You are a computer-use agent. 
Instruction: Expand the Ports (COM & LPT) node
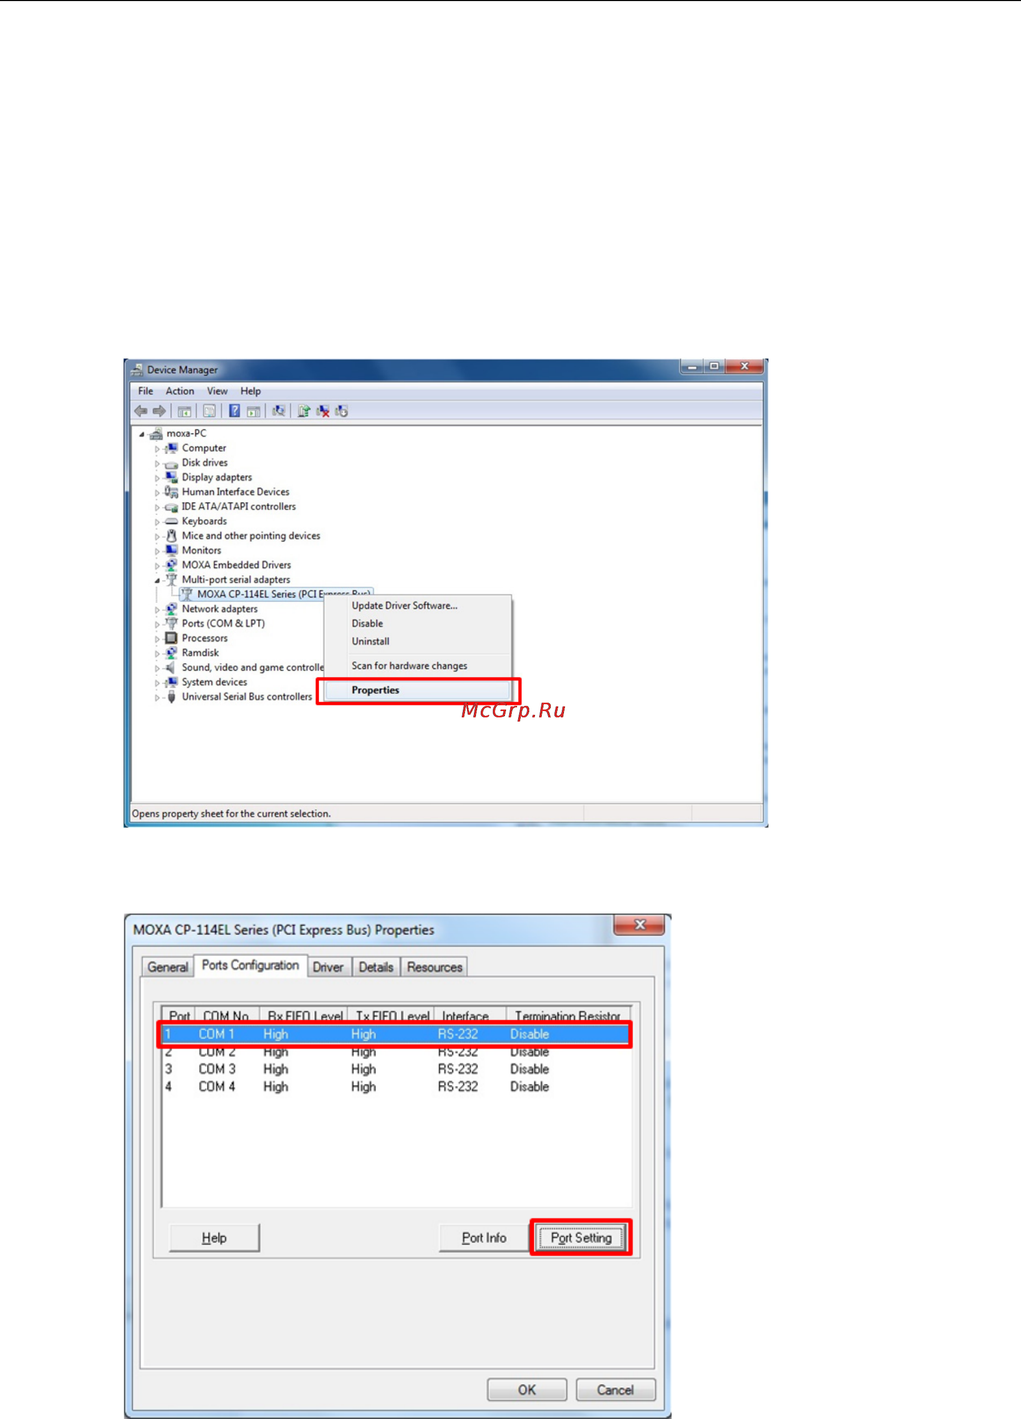(x=157, y=624)
